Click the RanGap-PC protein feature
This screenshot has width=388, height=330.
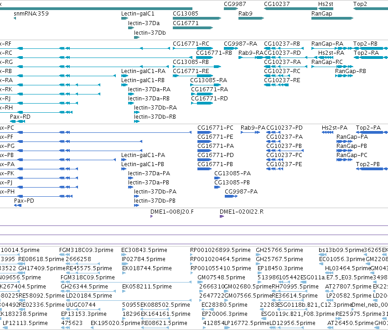344,160
